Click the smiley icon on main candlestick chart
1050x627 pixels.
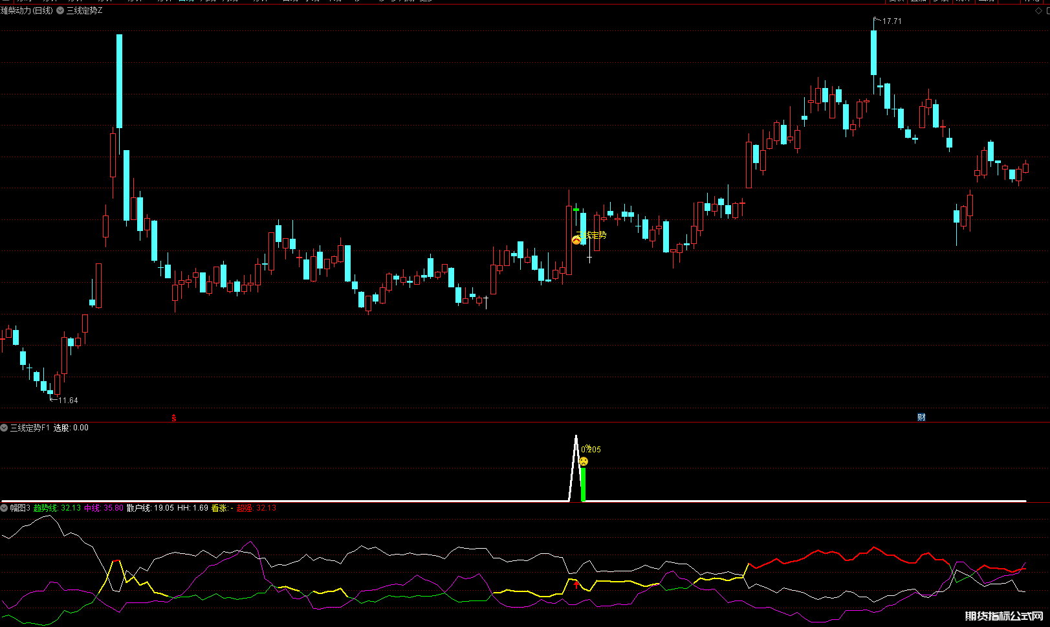pyautogui.click(x=576, y=240)
